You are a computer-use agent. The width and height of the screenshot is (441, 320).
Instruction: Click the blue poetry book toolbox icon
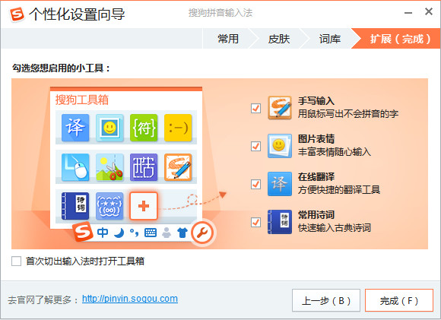tap(75, 206)
